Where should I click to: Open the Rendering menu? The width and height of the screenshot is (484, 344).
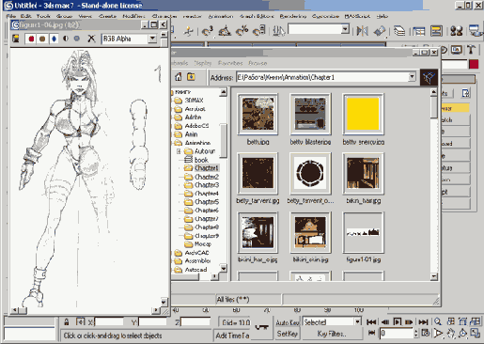[293, 16]
